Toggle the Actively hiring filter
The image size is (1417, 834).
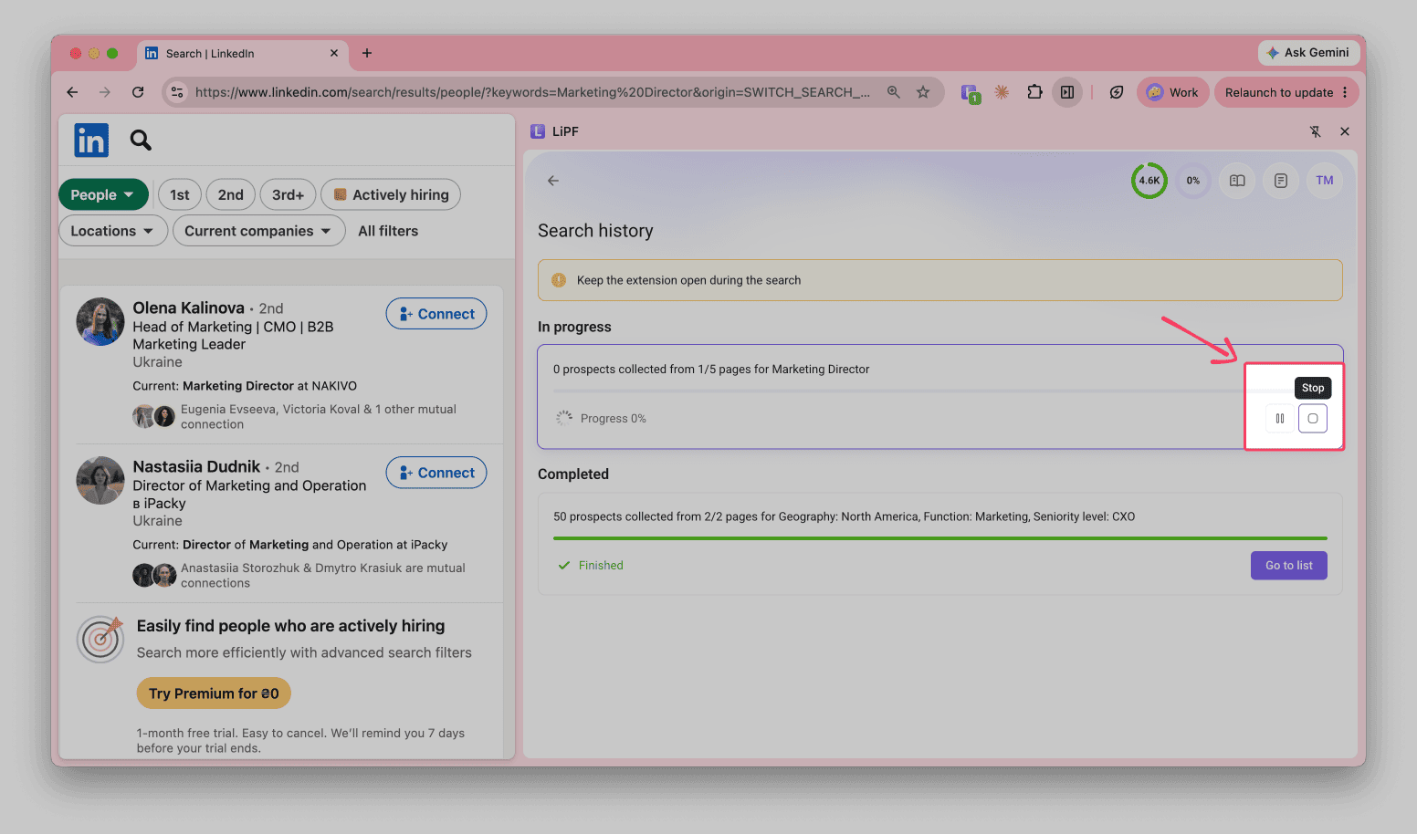tap(391, 194)
